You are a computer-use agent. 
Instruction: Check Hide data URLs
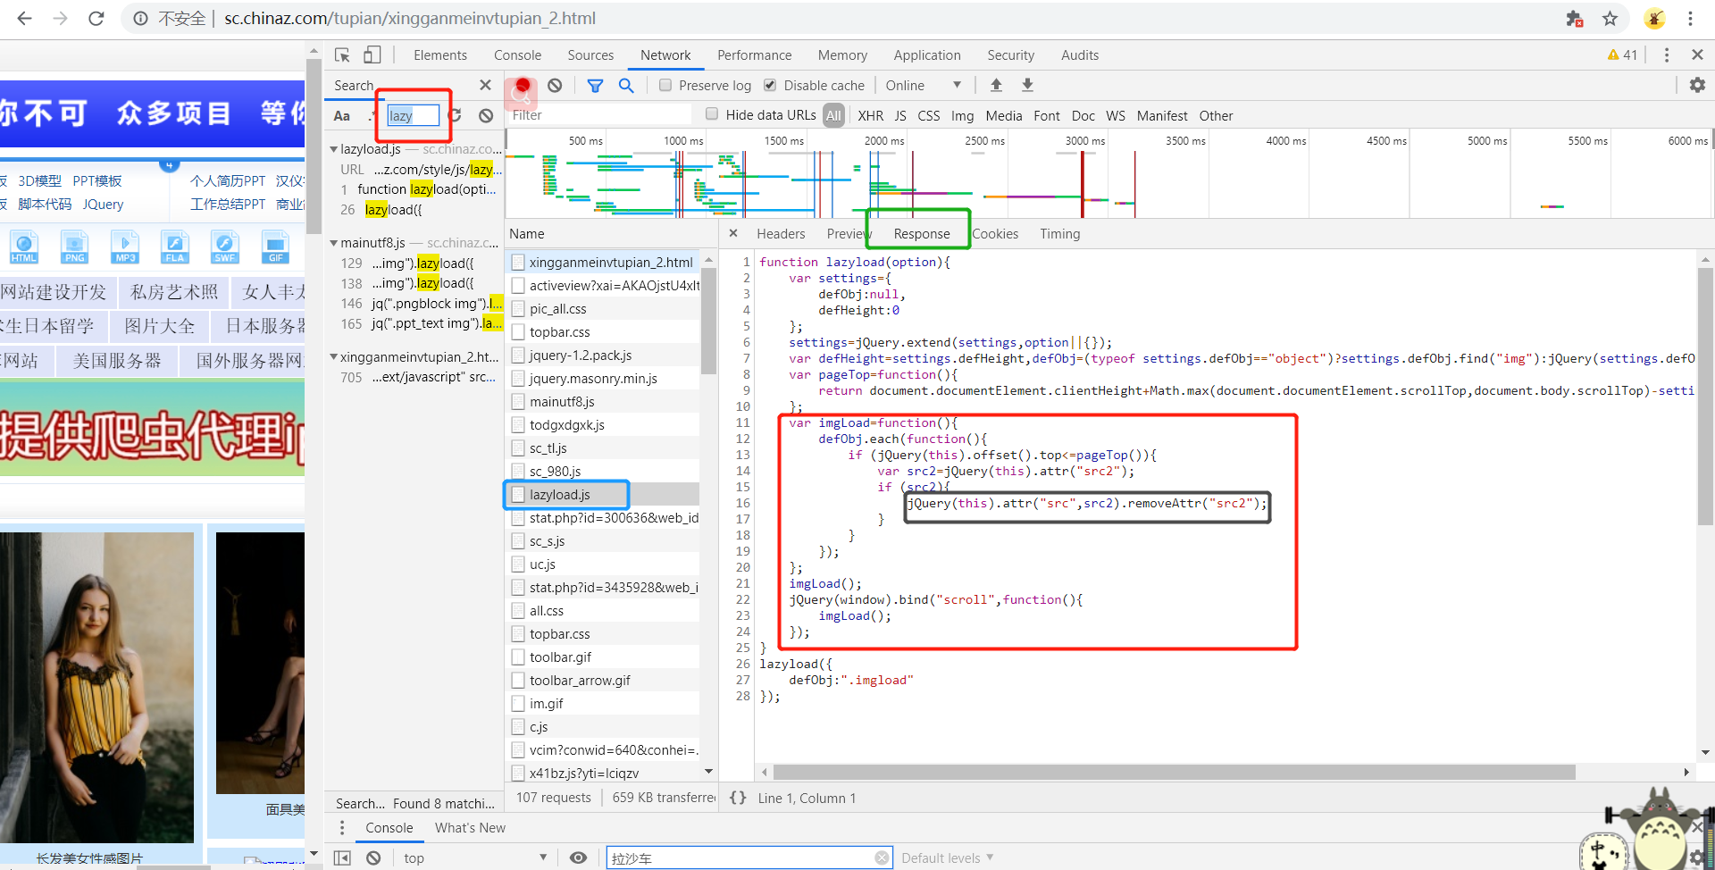pyautogui.click(x=712, y=114)
